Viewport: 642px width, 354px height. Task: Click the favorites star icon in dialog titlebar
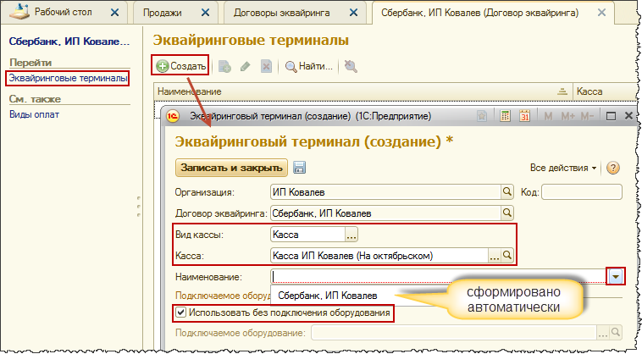coord(482,116)
